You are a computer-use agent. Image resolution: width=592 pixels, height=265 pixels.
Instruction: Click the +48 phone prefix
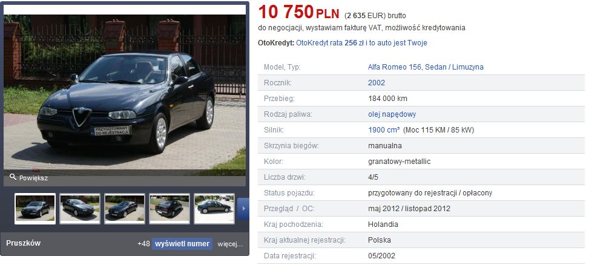(144, 244)
